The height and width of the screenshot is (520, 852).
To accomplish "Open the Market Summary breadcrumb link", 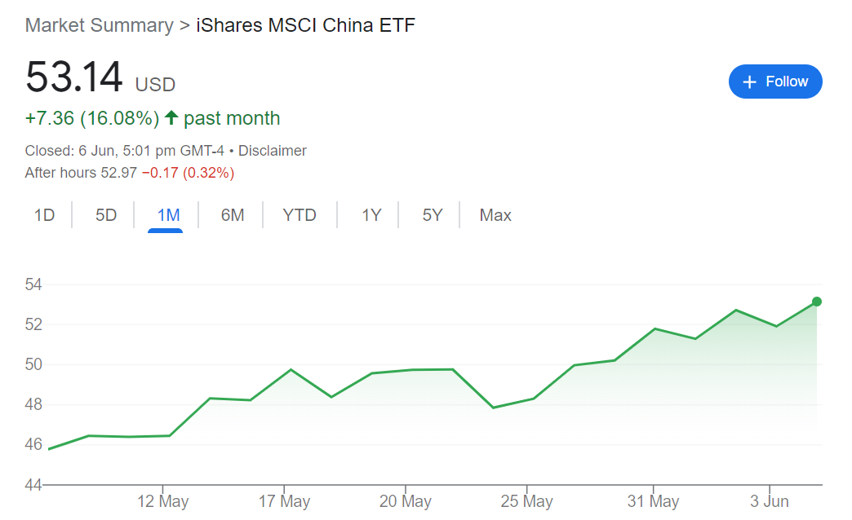I will pos(100,25).
